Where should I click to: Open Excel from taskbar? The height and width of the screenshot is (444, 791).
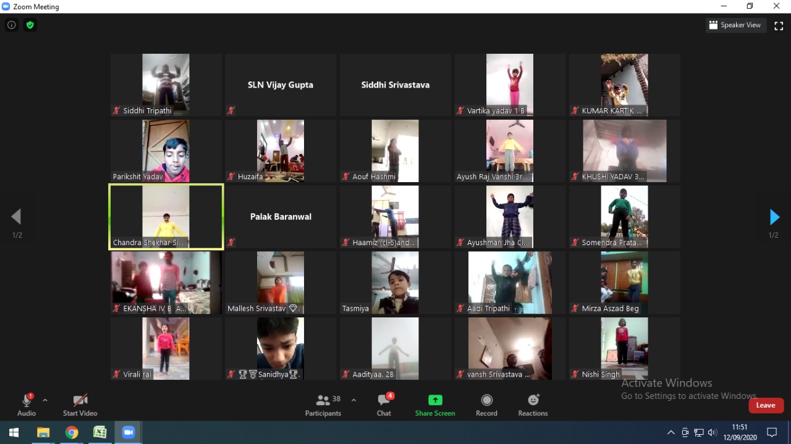pos(100,432)
